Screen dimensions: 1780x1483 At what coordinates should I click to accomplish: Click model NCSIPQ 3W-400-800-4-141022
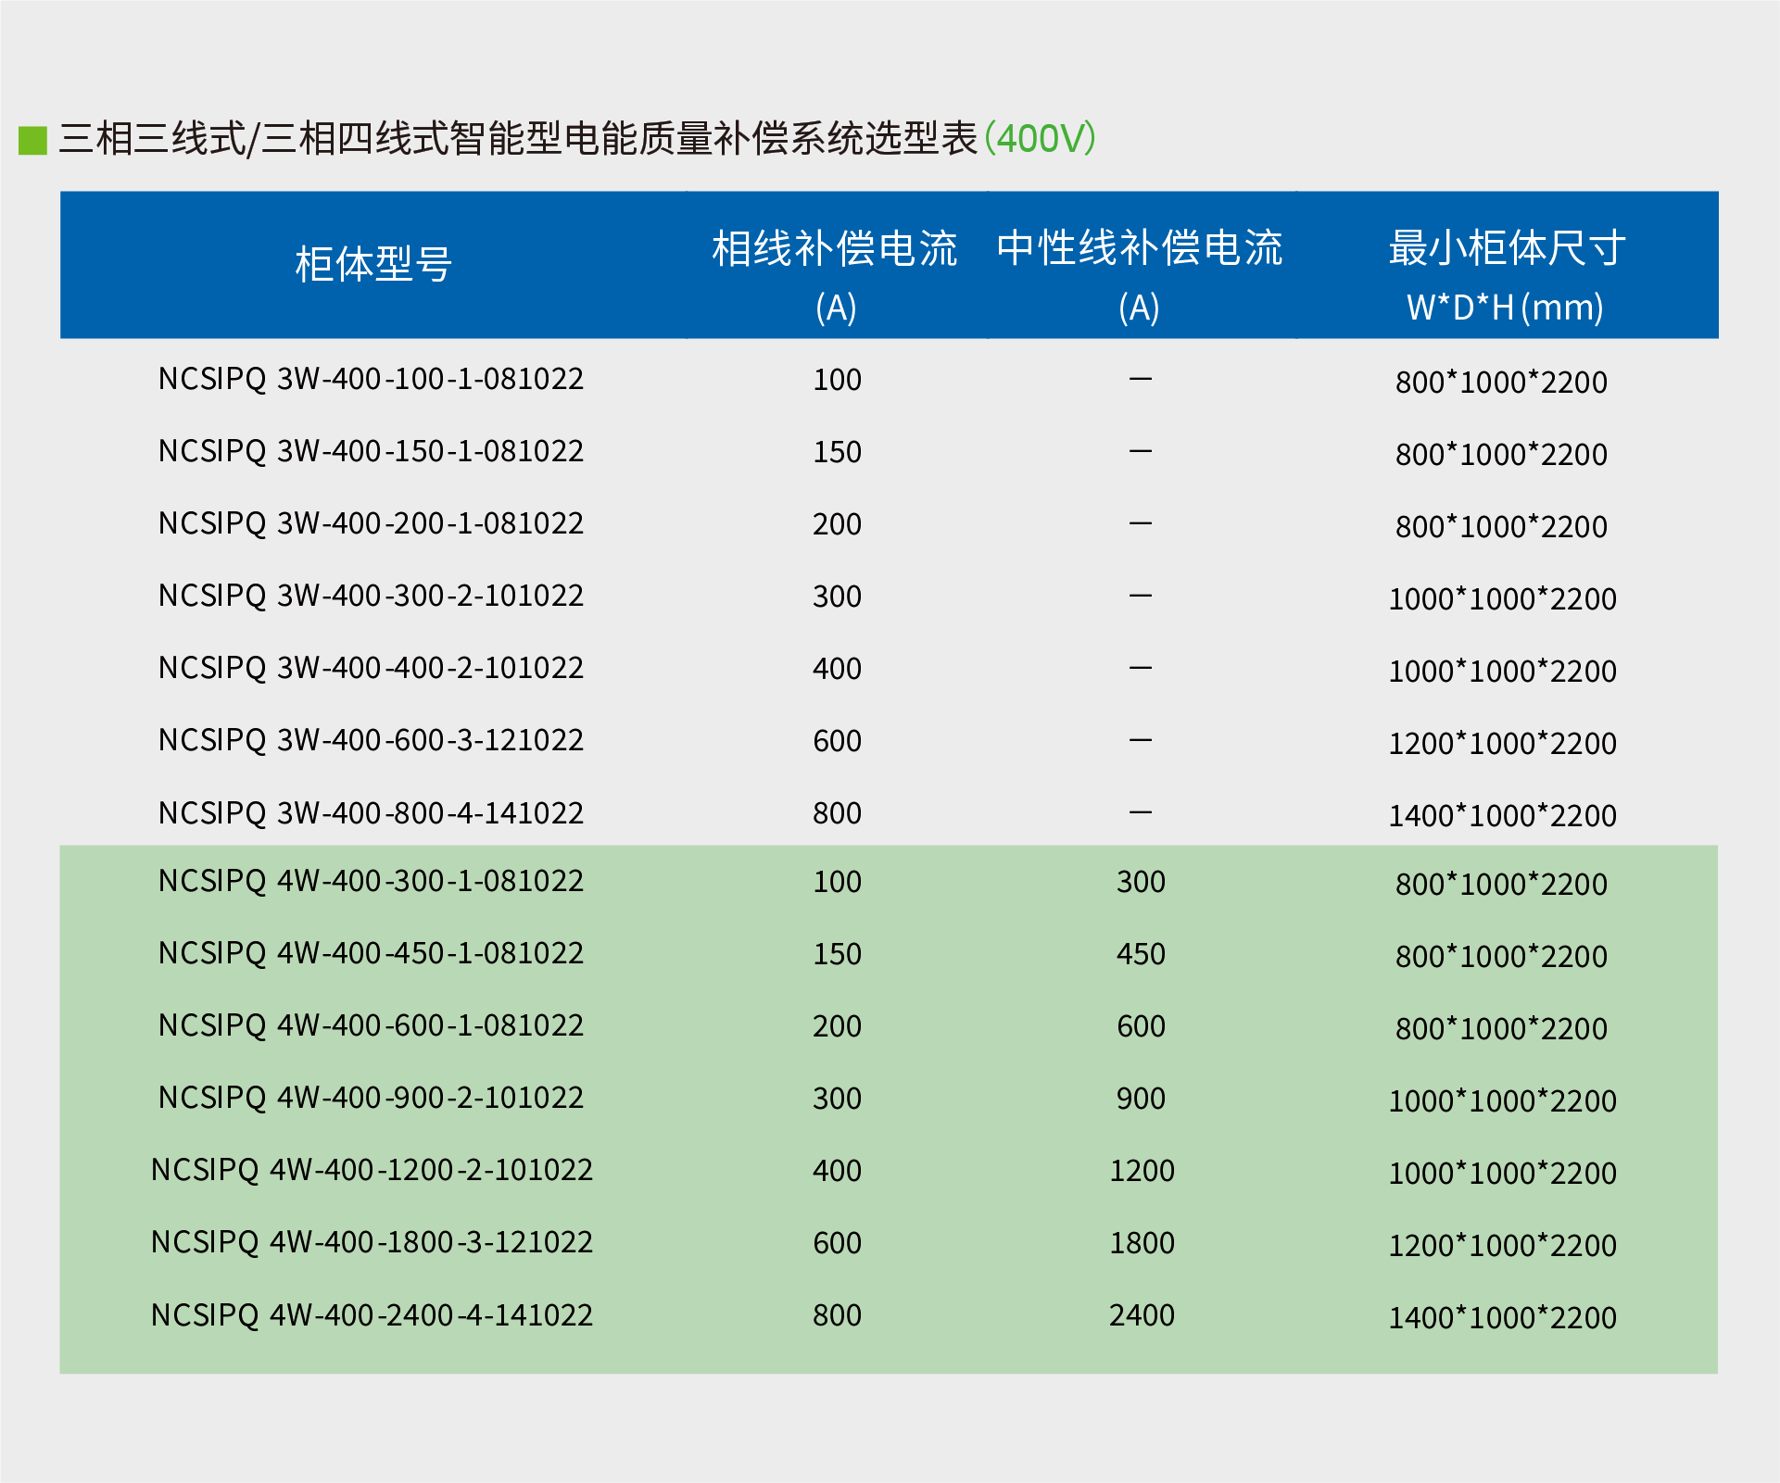pos(371,813)
